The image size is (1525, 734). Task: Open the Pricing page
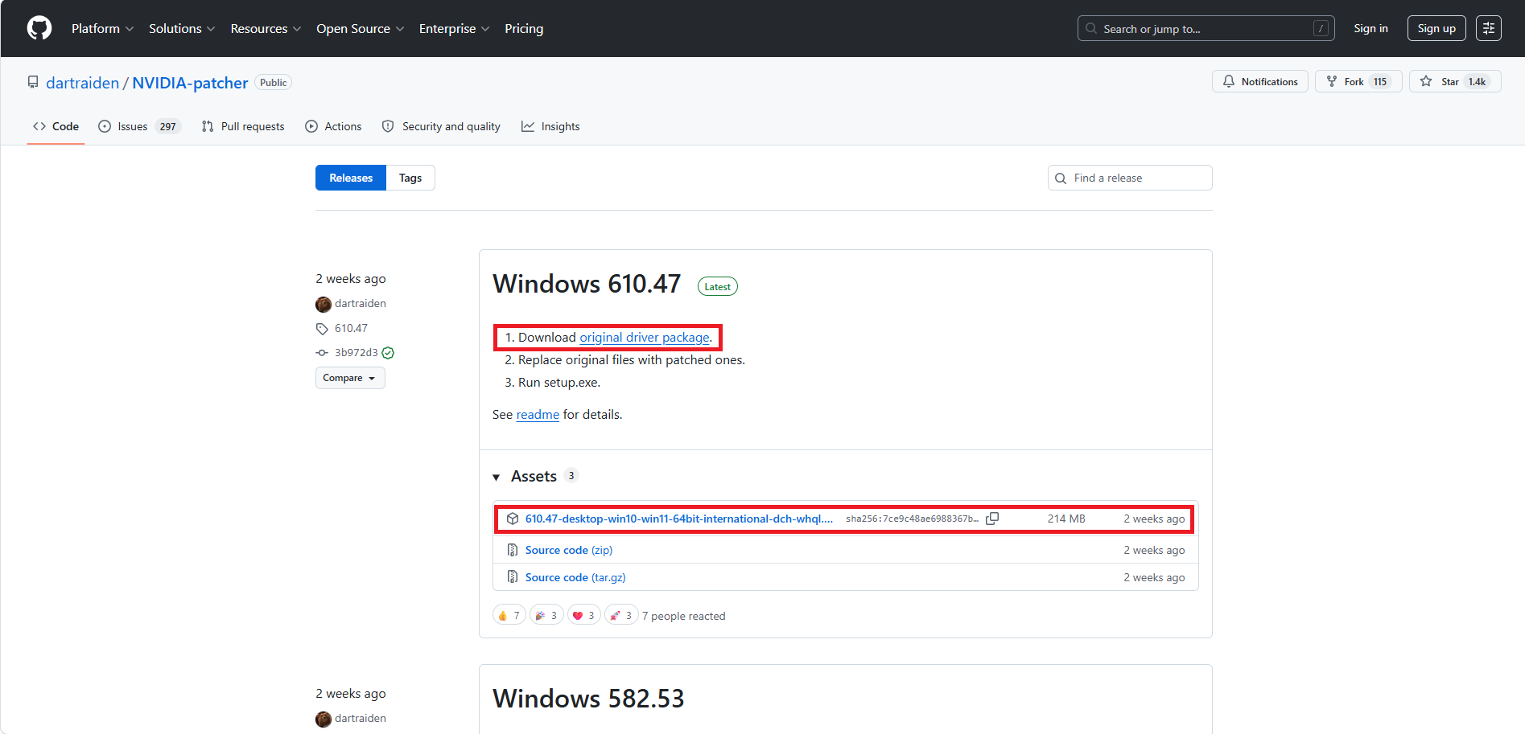tap(524, 28)
